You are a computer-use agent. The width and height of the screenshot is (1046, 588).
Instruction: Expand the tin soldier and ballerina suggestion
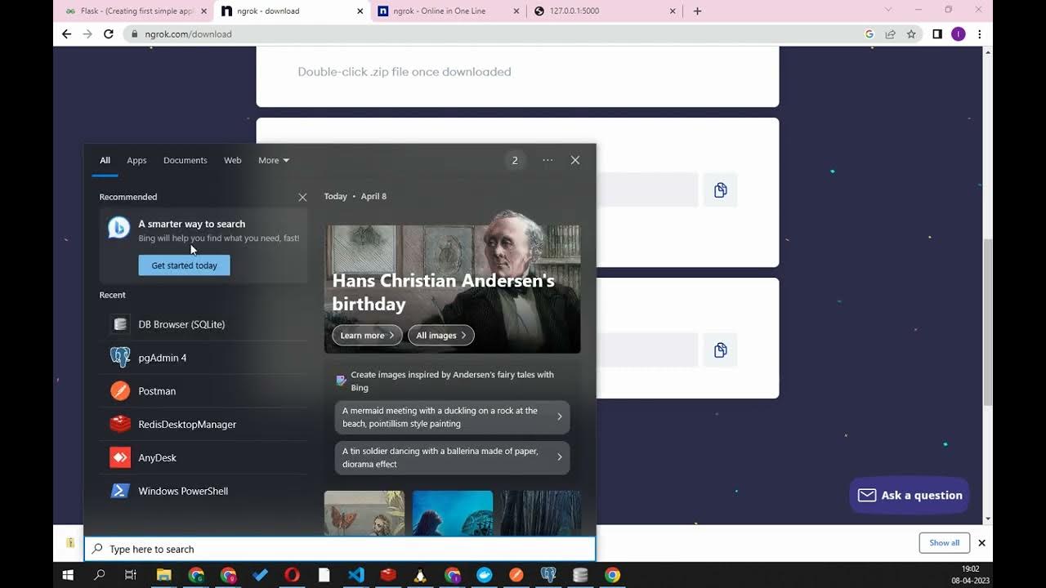452,457
